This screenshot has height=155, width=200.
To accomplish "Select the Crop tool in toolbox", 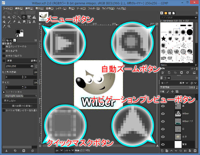I will coord(24,17).
